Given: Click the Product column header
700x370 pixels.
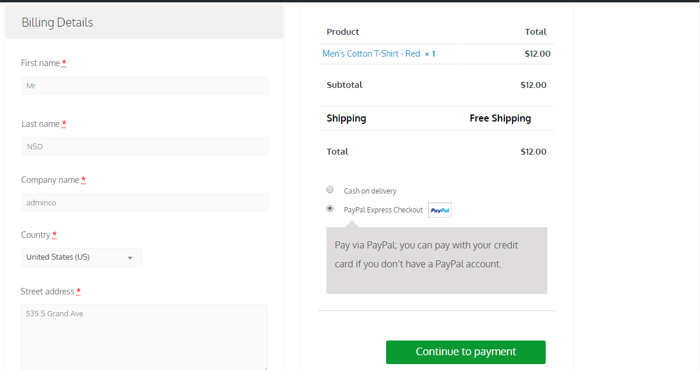Looking at the screenshot, I should coord(342,32).
